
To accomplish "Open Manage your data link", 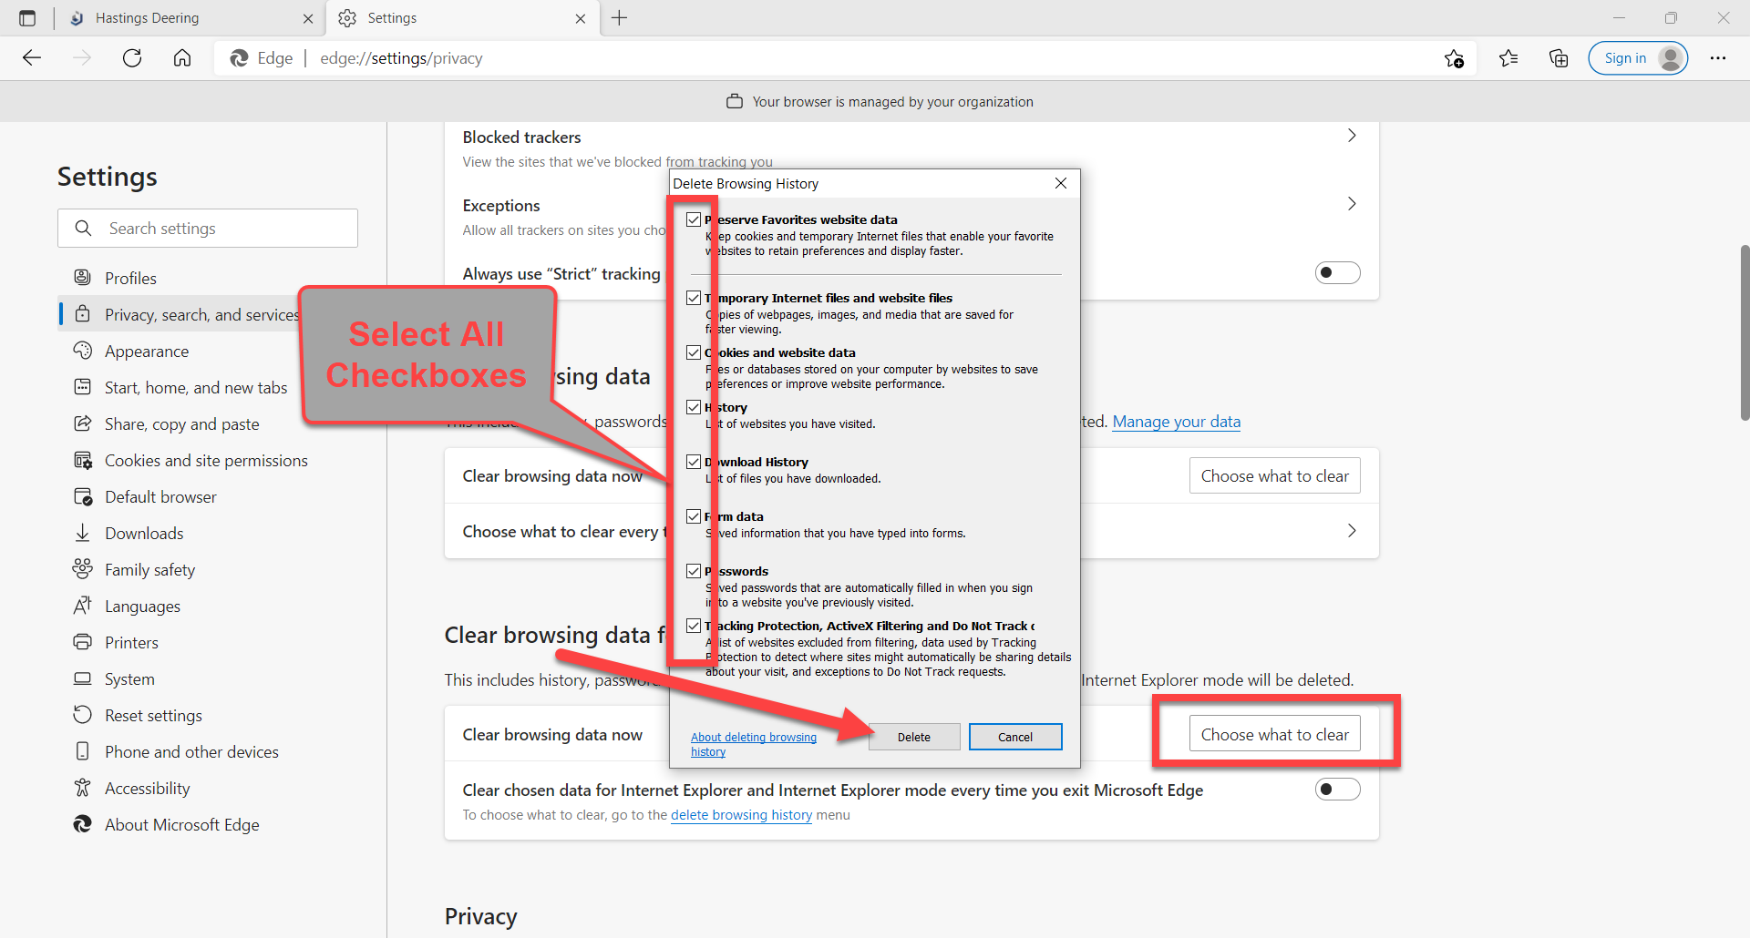I will [1176, 422].
